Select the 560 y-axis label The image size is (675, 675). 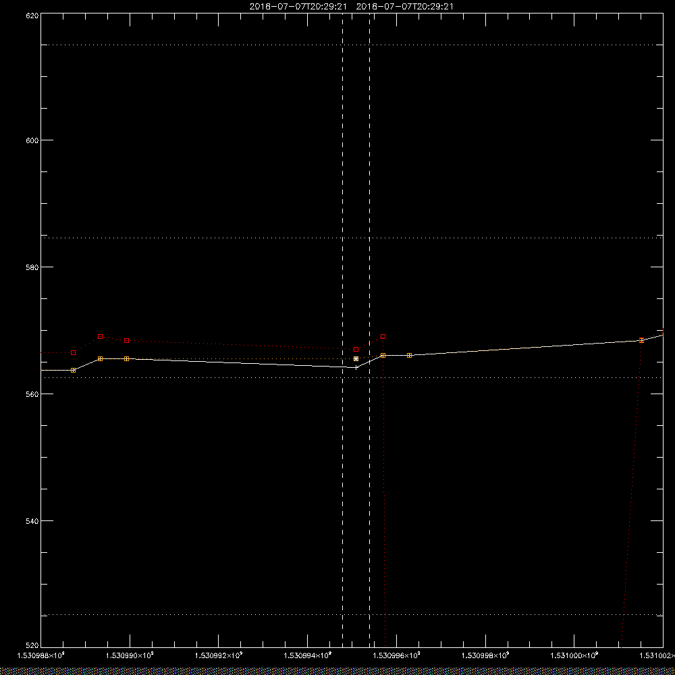[x=32, y=394]
